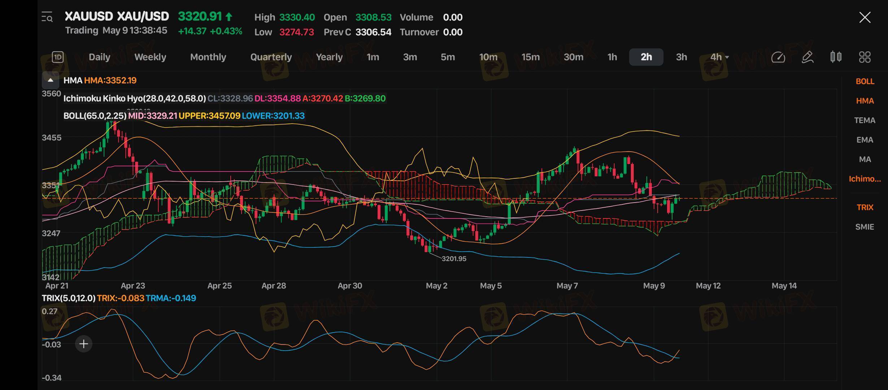Click the Ichimoku Kinko Hyo legend label

(x=134, y=99)
